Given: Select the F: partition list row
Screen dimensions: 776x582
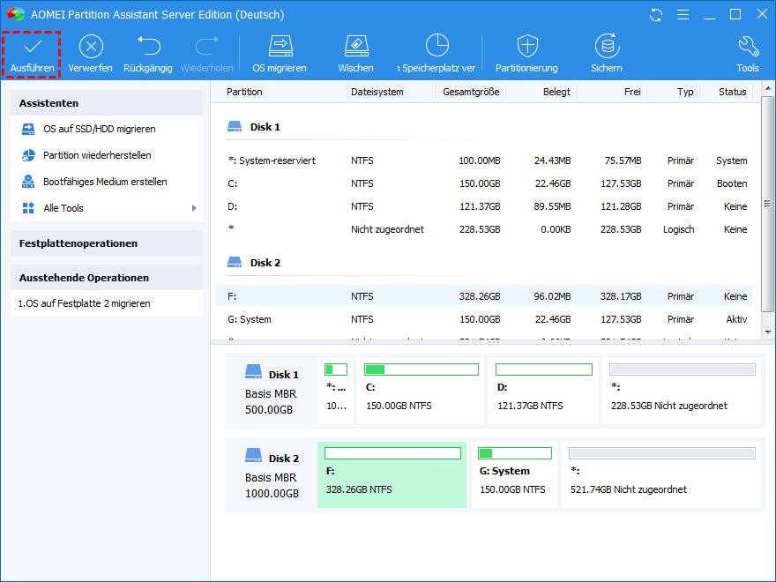Looking at the screenshot, I should click(484, 296).
